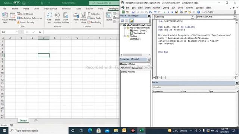Close the Project - VBAProject pane
The width and height of the screenshot is (239, 134).
coord(149,16)
